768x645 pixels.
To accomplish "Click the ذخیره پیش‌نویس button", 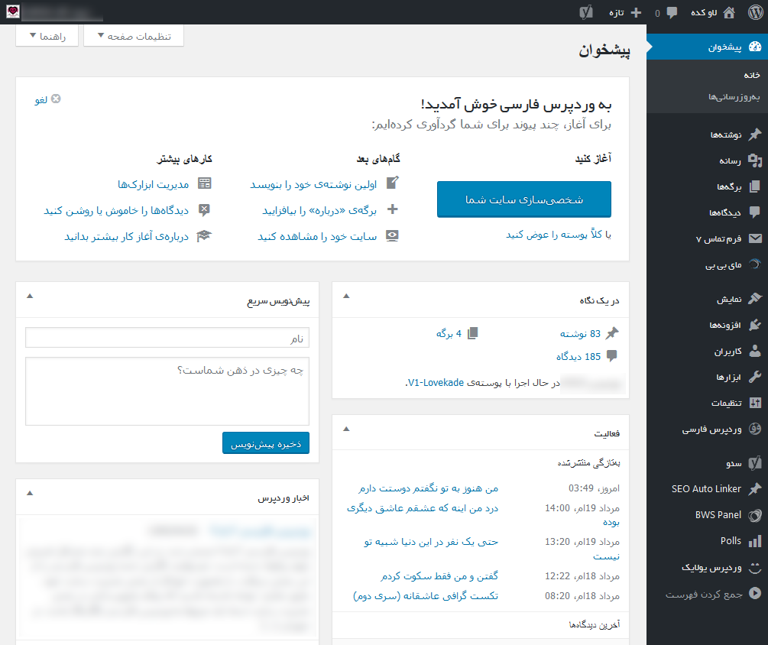I will coord(266,443).
